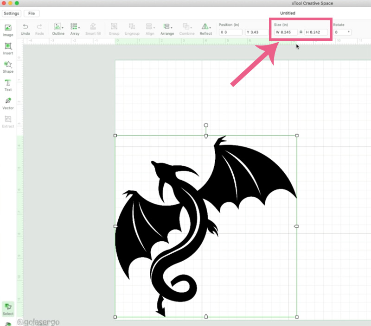The width and height of the screenshot is (371, 326).
Task: Open the Settings menu
Action: [x=12, y=13]
